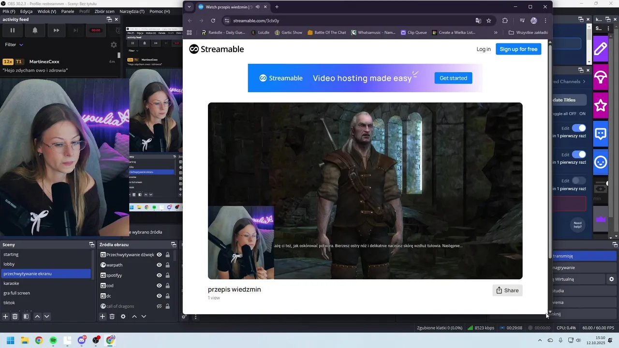This screenshot has width=619, height=348.
Task: Click Sign up for free button
Action: pos(518,49)
